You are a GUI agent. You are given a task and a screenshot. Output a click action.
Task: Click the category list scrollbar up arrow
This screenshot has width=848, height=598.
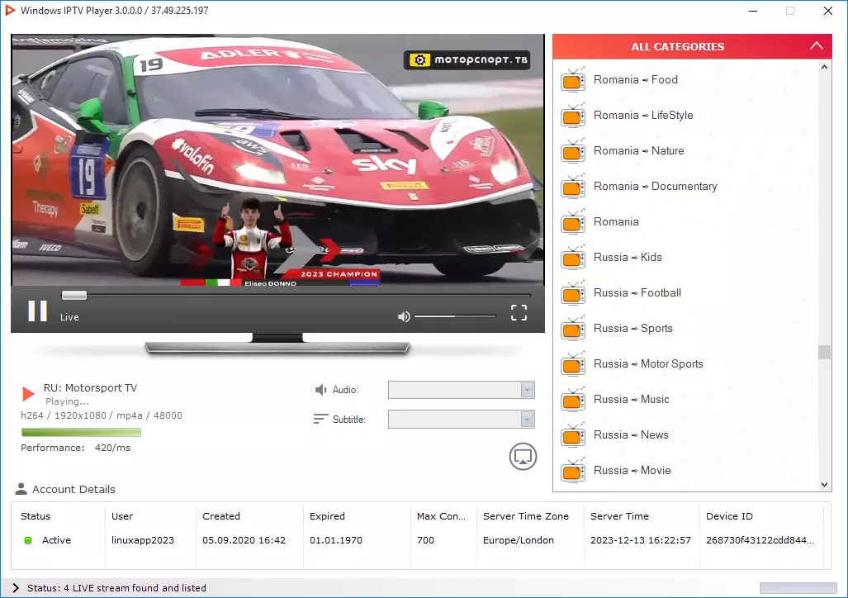click(x=824, y=67)
